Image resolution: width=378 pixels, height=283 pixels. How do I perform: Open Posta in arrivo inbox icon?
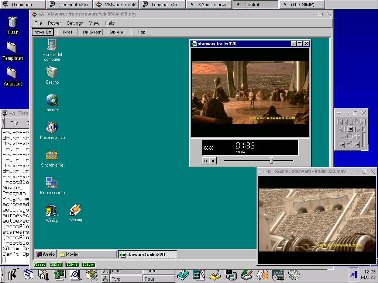(52, 128)
